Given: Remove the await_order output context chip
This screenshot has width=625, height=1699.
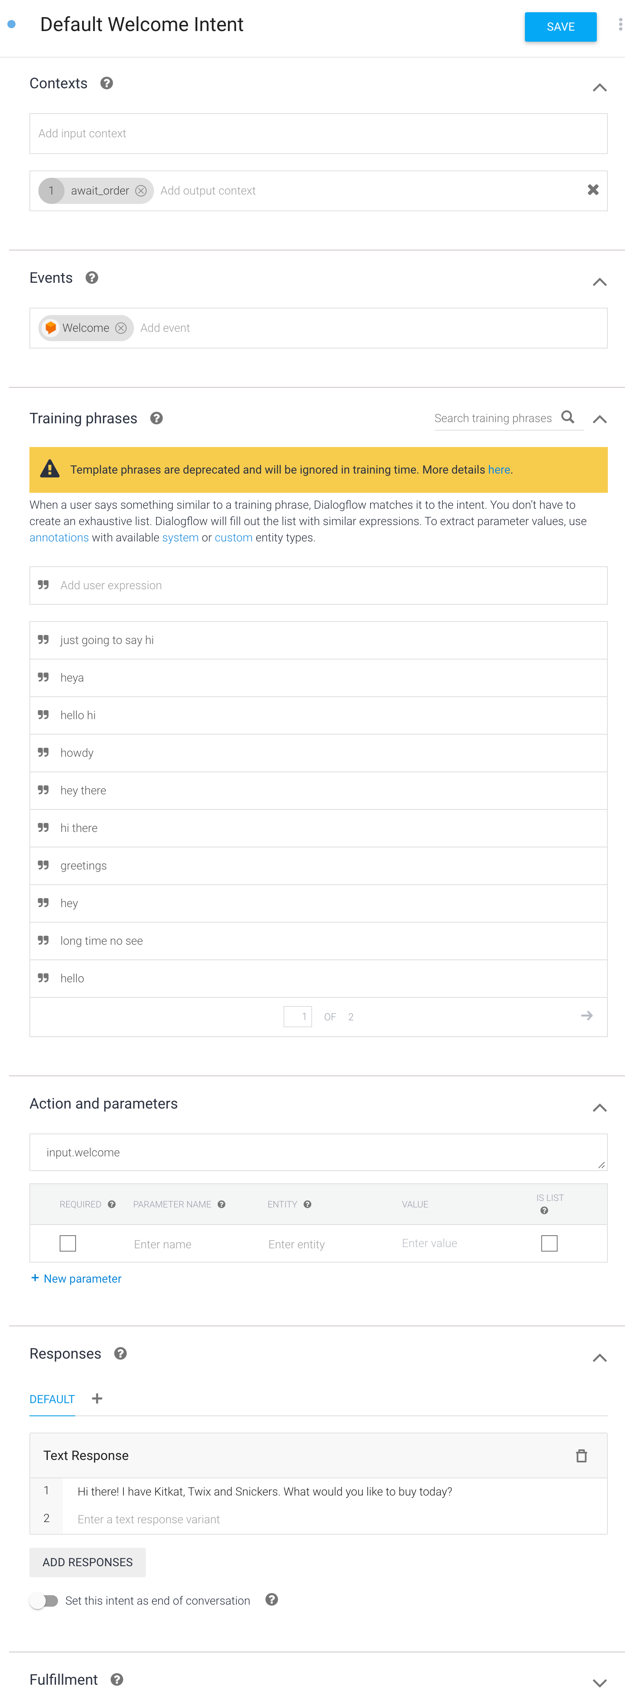Looking at the screenshot, I should 141,190.
